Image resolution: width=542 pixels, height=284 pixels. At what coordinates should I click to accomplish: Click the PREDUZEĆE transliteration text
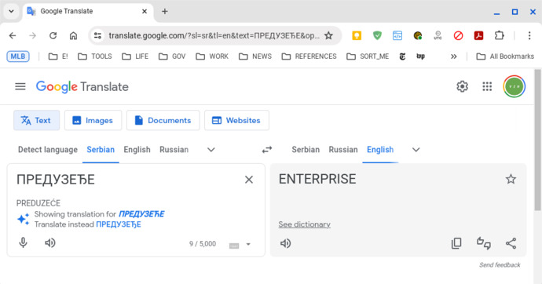(x=38, y=203)
